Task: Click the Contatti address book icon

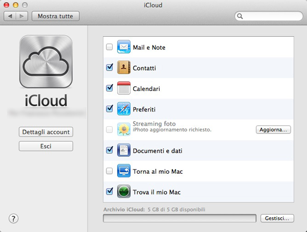Action: 124,67
